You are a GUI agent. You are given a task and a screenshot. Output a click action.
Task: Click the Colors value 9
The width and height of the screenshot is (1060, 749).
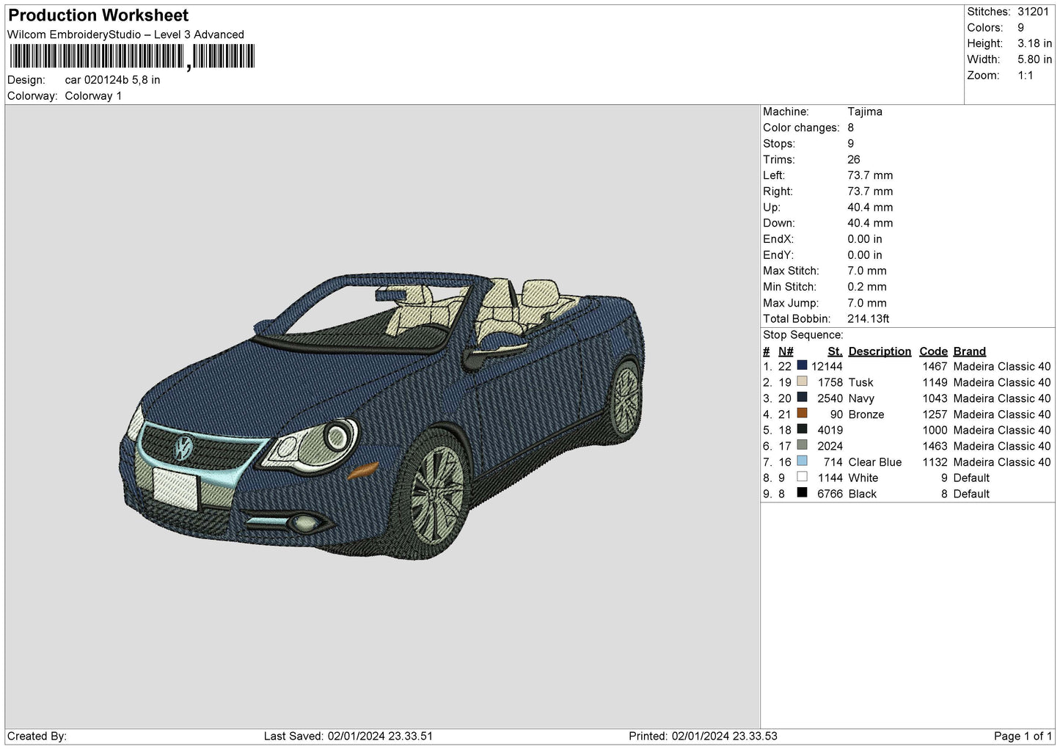click(x=1020, y=28)
